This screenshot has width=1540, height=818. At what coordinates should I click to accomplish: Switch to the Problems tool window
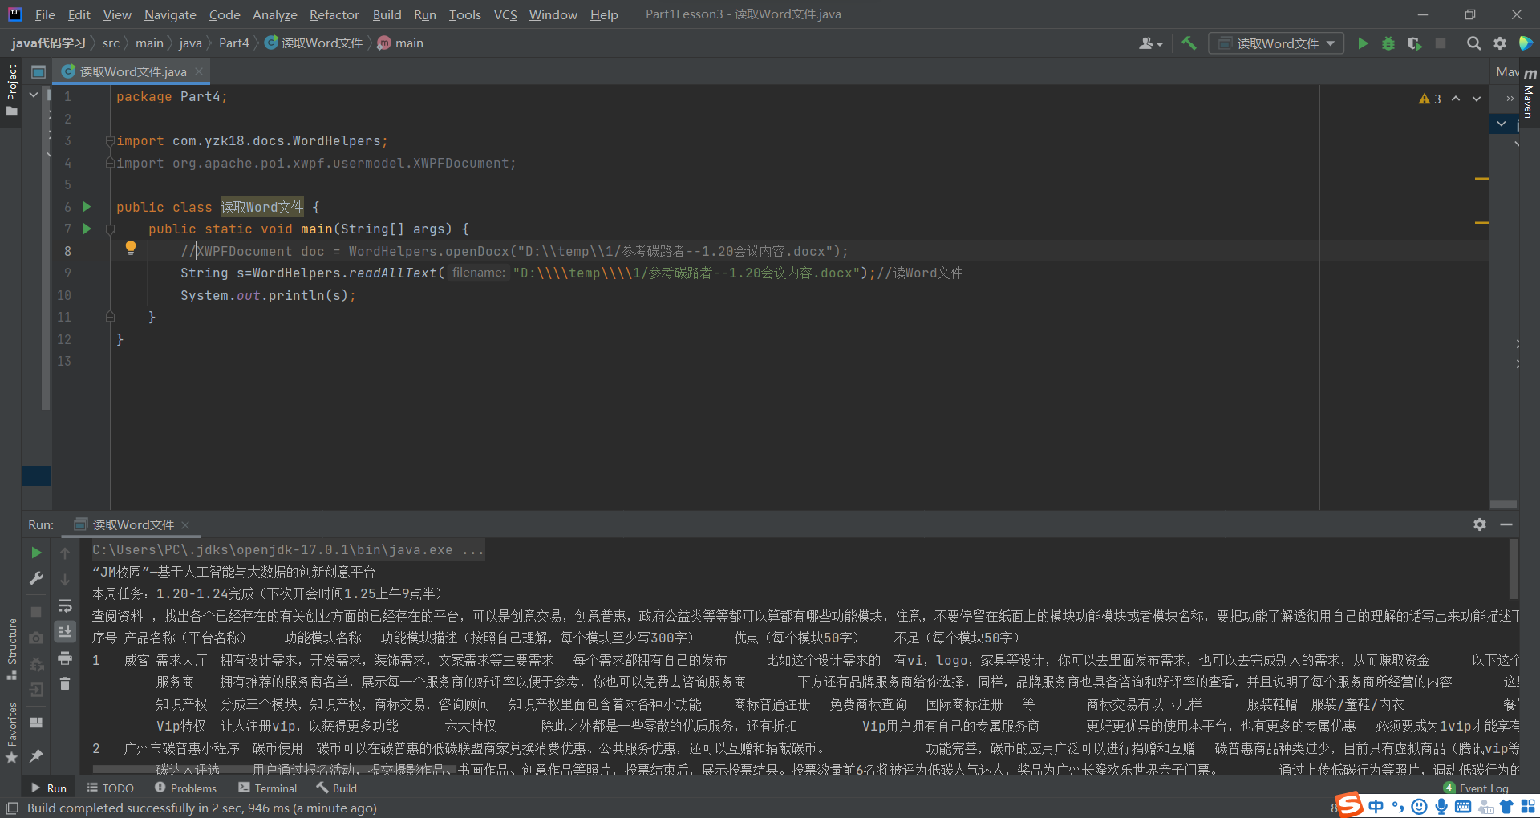tap(185, 788)
